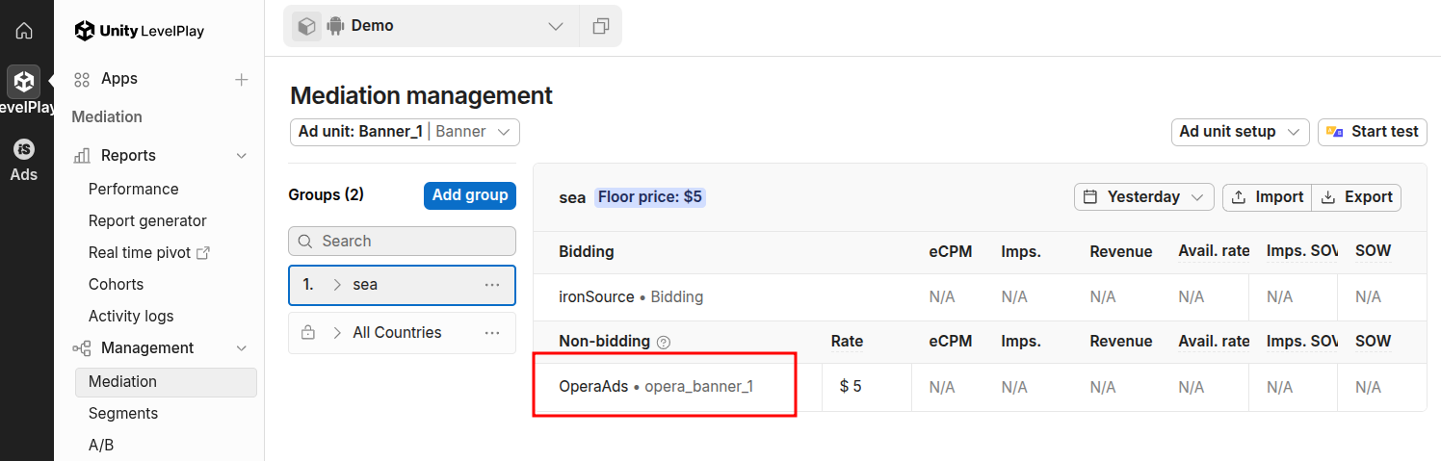Click the Avail. rate header in Bidding
This screenshot has width=1441, height=461.
point(1214,251)
